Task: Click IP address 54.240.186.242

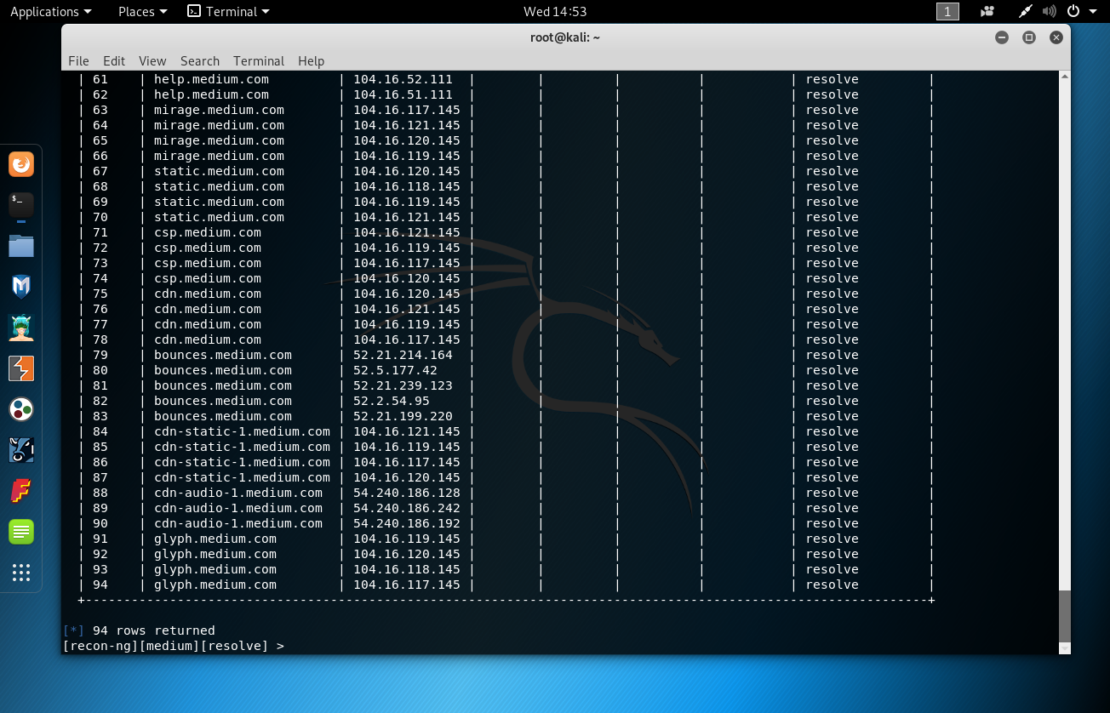Action: pos(407,508)
